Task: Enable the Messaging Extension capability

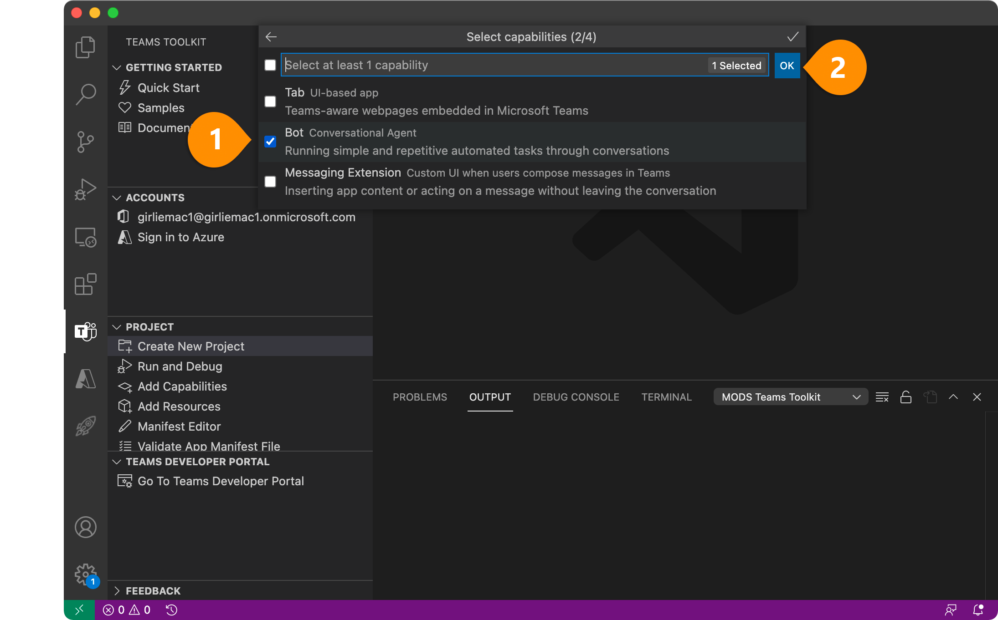Action: [270, 181]
